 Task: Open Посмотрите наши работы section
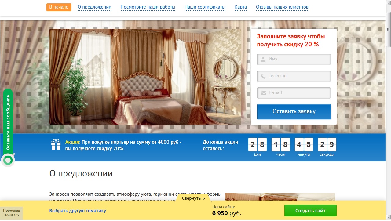148,7
